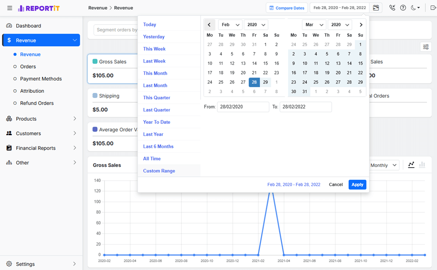Open the filter sliders settings icon
The width and height of the screenshot is (437, 270).
tap(426, 47)
